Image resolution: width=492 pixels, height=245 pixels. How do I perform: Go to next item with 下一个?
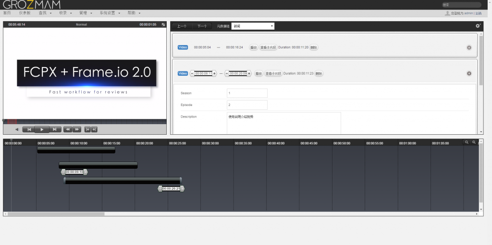coord(202,26)
